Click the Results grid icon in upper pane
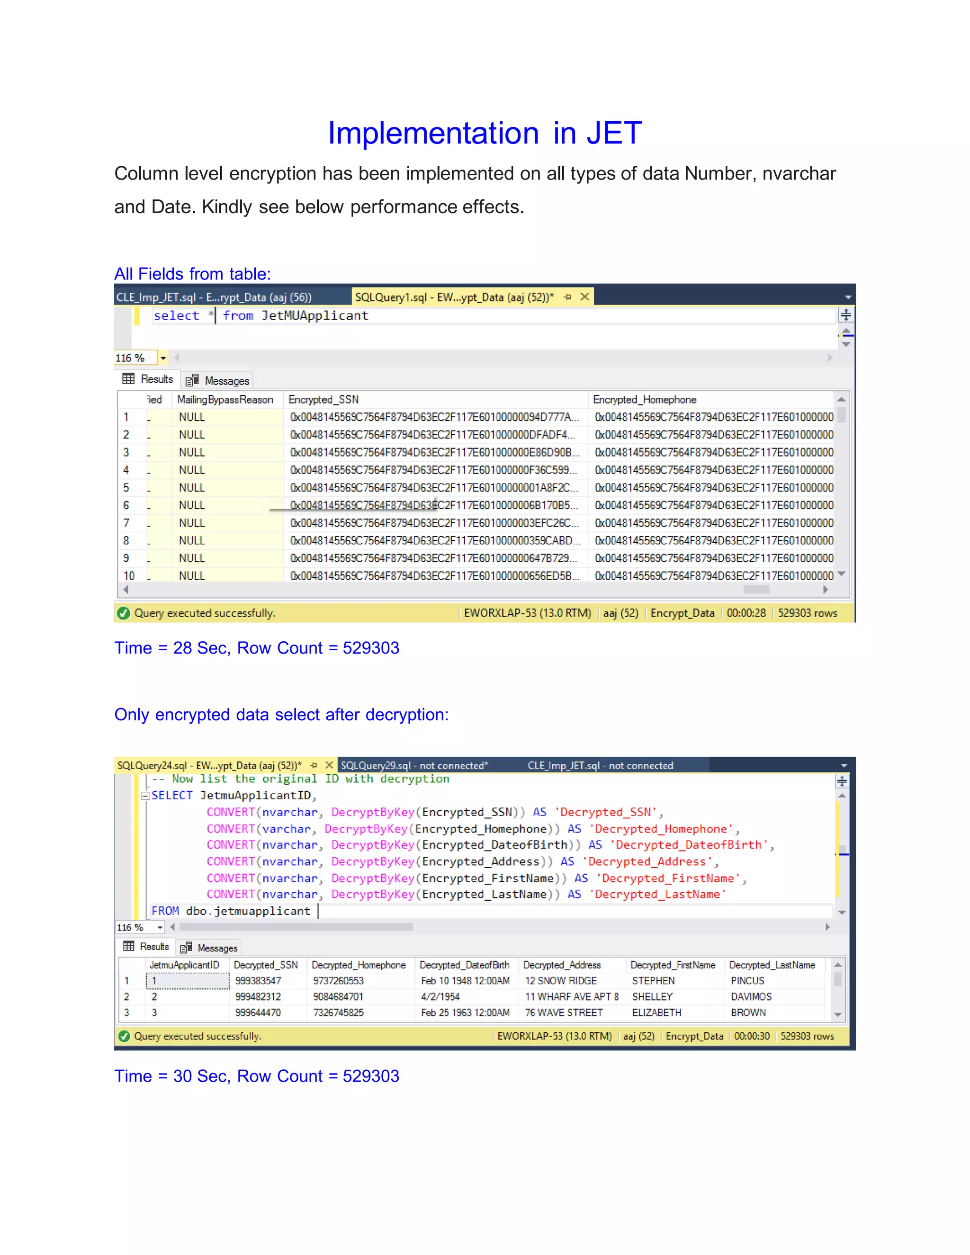This screenshot has width=970, height=1255. (x=128, y=379)
